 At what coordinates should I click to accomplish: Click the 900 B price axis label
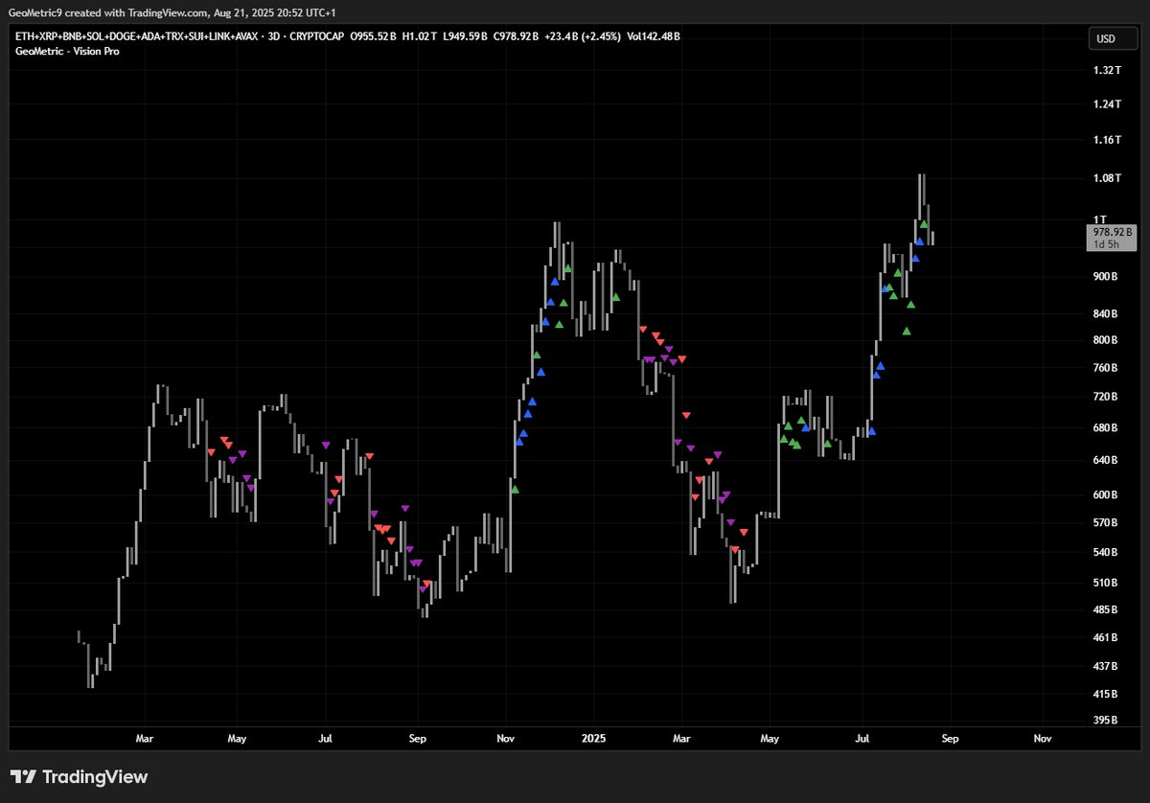[1106, 277]
